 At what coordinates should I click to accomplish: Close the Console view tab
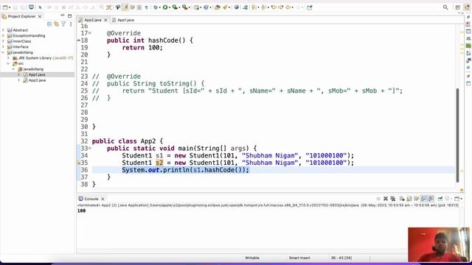(103, 199)
